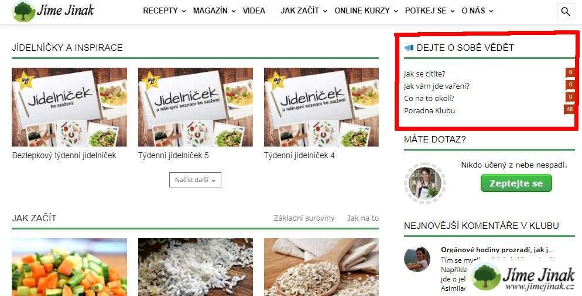
Task: Click the Načíst další button
Action: [x=195, y=180]
